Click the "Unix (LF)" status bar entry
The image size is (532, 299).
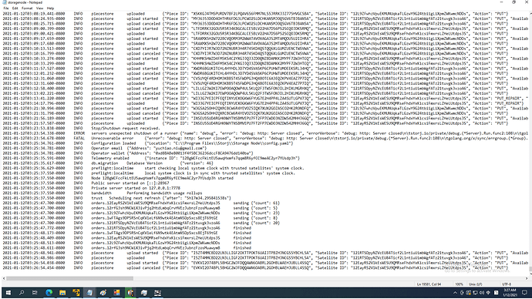tap(476, 284)
